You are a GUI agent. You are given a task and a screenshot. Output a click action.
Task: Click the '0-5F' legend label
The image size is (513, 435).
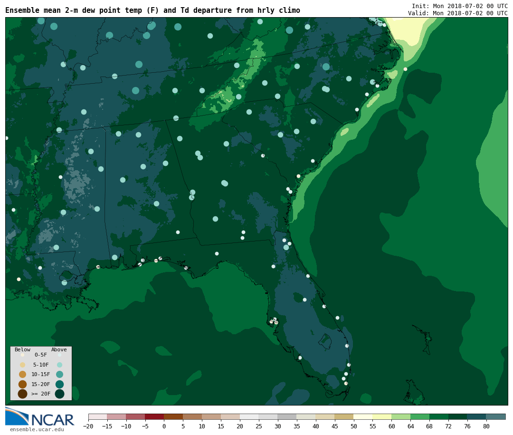point(41,355)
